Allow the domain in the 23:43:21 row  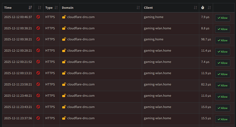[x=223, y=108]
